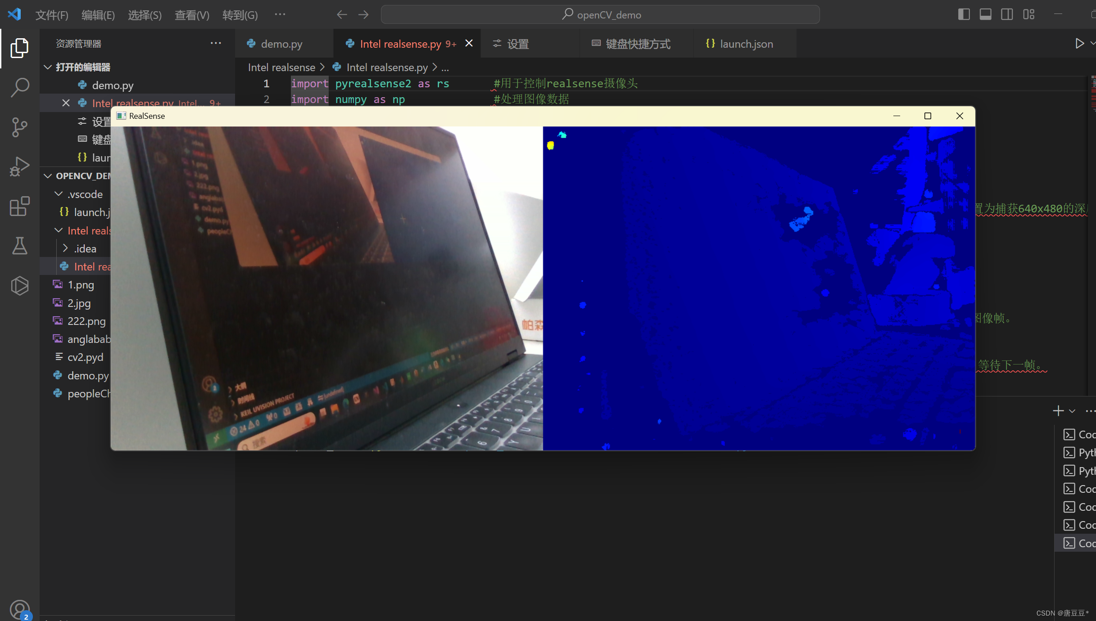Viewport: 1096px width, 621px height.
Task: Open the Accounts menu with badge 2
Action: click(x=19, y=610)
